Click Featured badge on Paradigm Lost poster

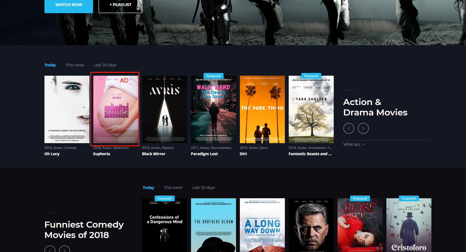[213, 76]
